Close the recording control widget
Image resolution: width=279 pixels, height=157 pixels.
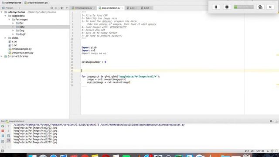(x=270, y=7)
